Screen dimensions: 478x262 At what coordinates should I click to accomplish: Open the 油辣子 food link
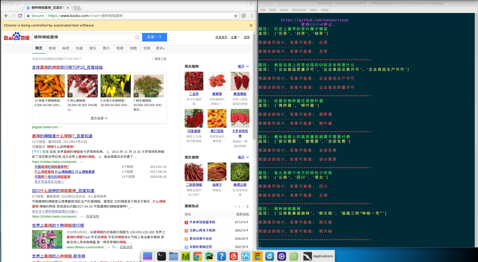tap(217, 185)
